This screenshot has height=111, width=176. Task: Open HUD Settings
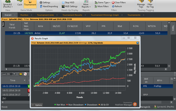(x=70, y=6)
